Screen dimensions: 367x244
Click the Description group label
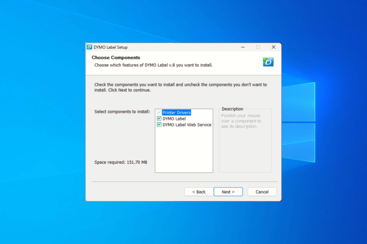click(x=232, y=109)
